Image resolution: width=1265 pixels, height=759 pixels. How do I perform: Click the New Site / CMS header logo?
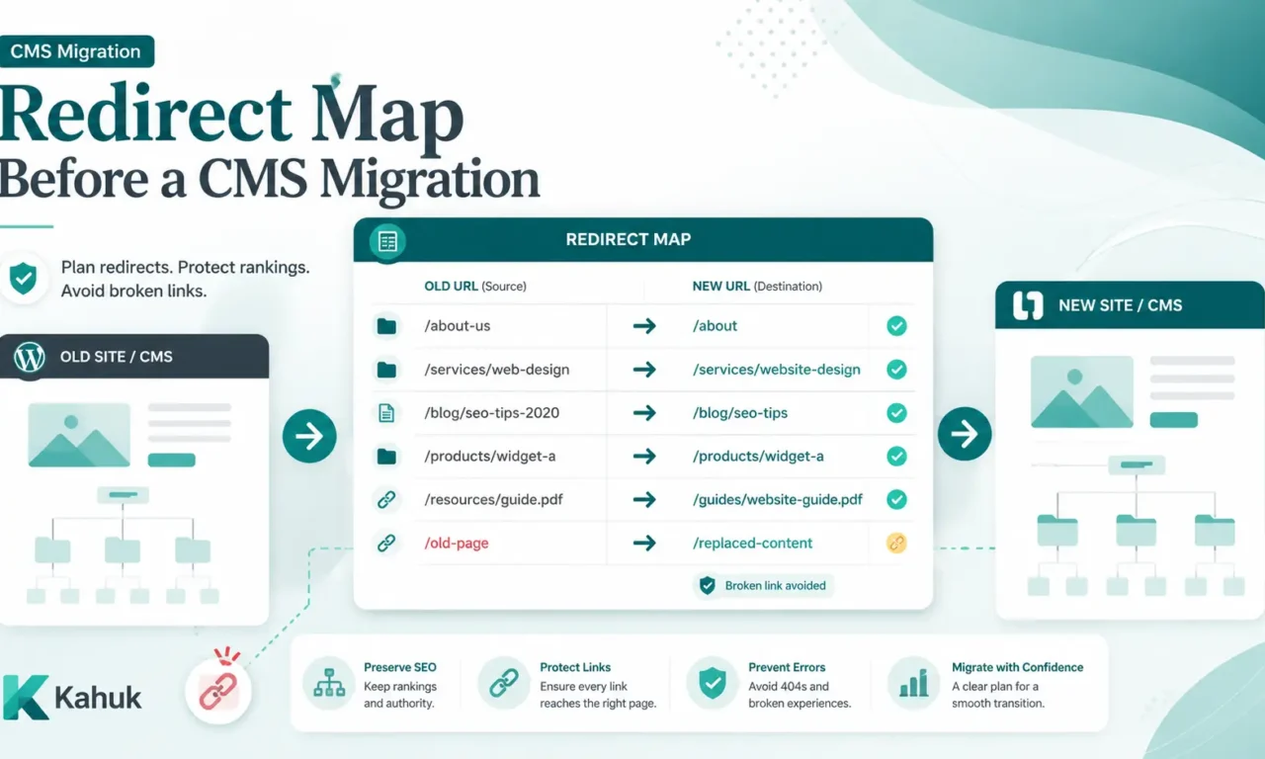pyautogui.click(x=1028, y=305)
